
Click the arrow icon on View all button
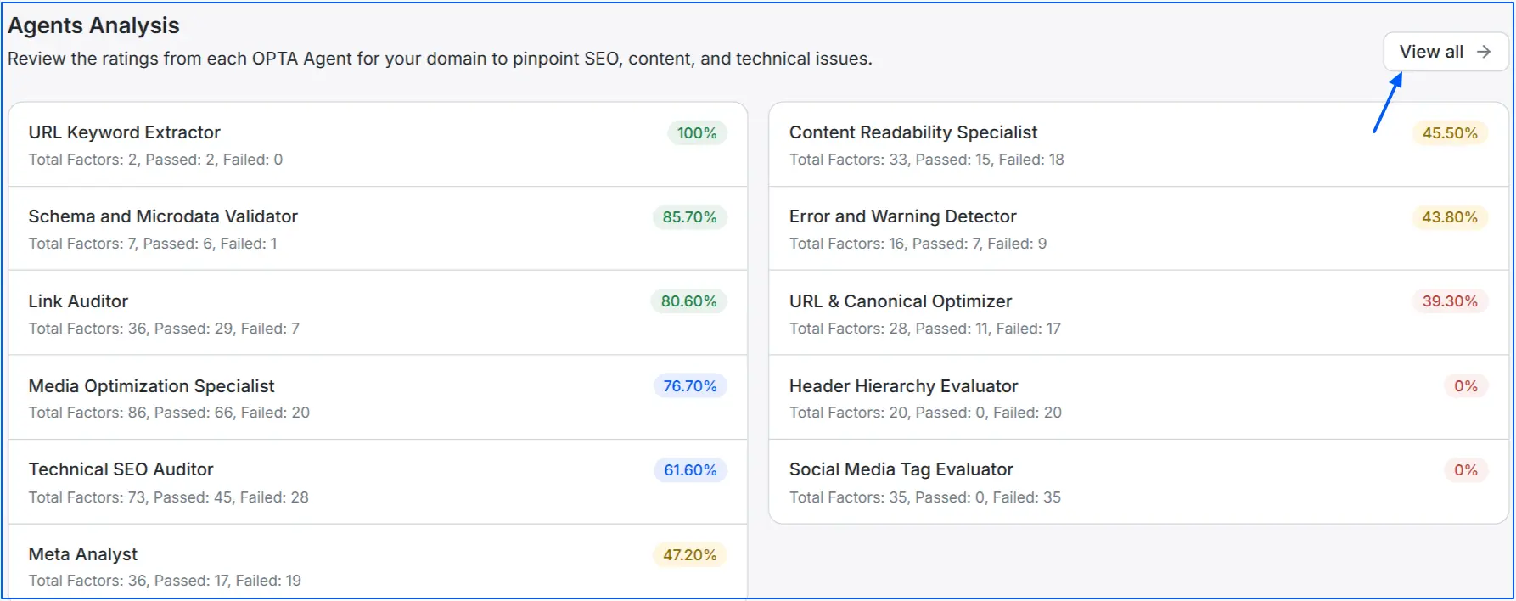tap(1483, 52)
